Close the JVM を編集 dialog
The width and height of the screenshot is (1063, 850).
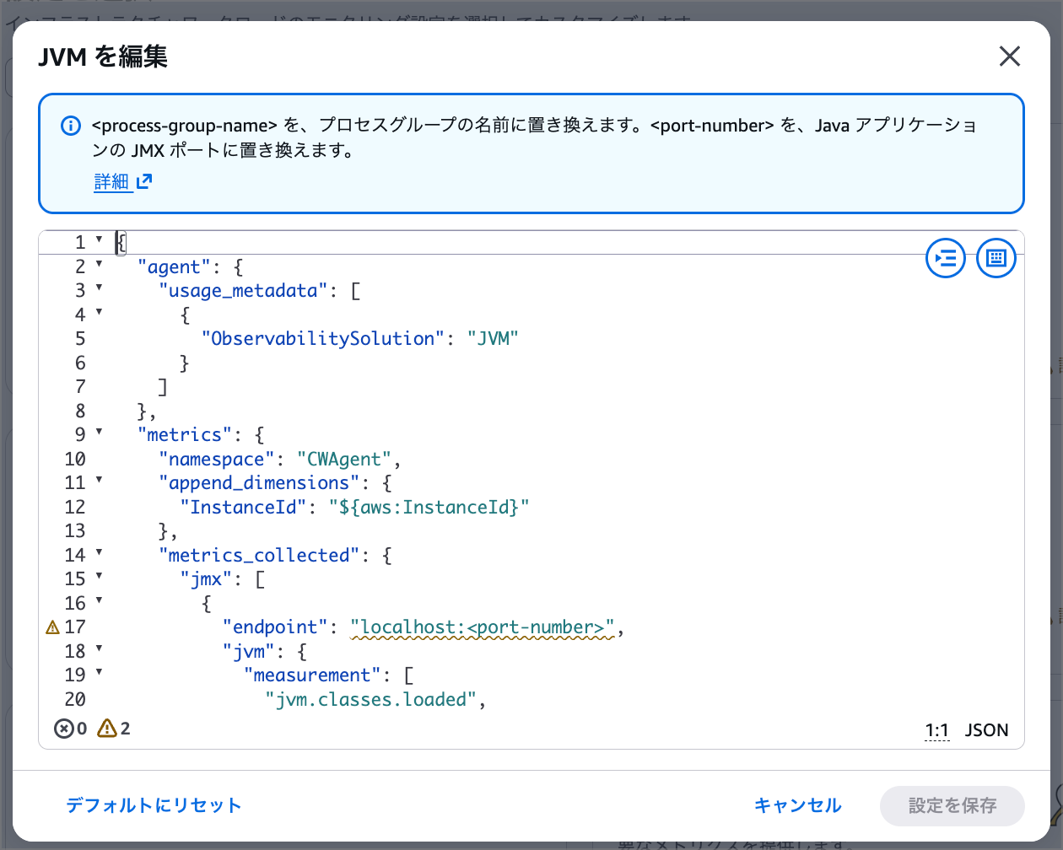pyautogui.click(x=1009, y=56)
